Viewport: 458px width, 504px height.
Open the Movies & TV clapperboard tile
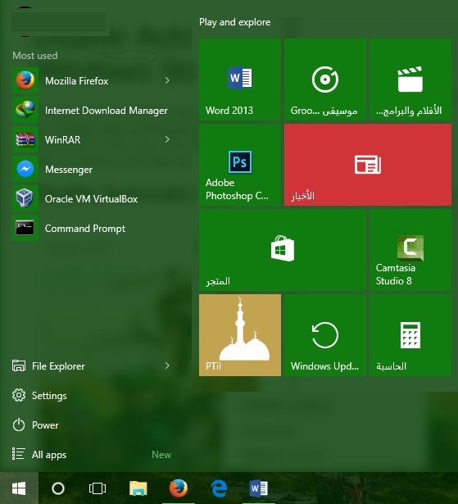(410, 79)
